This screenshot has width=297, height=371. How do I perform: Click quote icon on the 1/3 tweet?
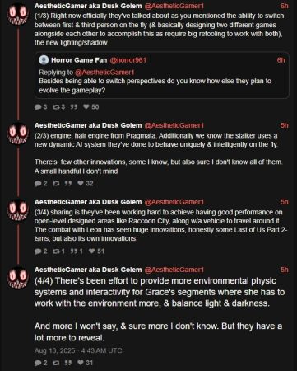[x=73, y=107]
